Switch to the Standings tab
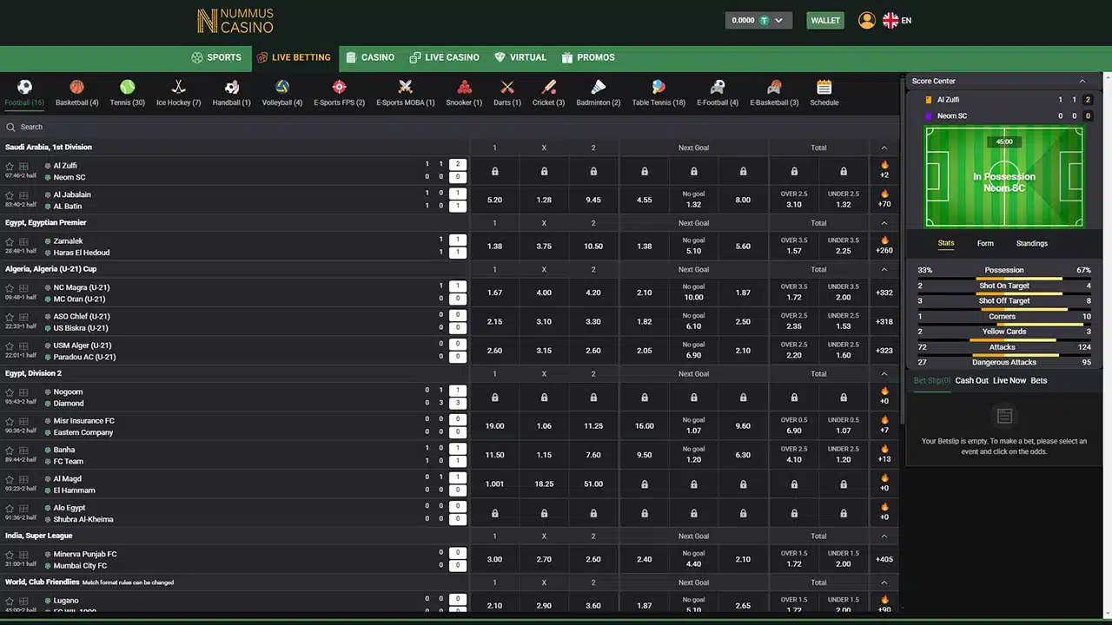 pos(1032,244)
